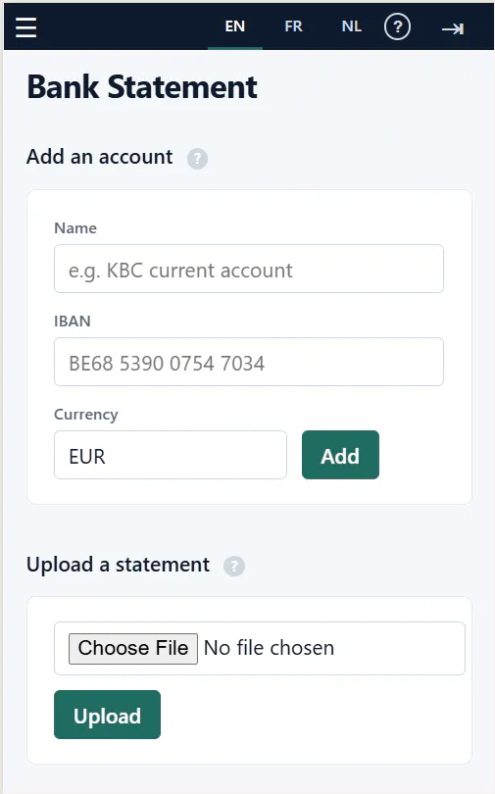Focus the account Name input field

(249, 269)
